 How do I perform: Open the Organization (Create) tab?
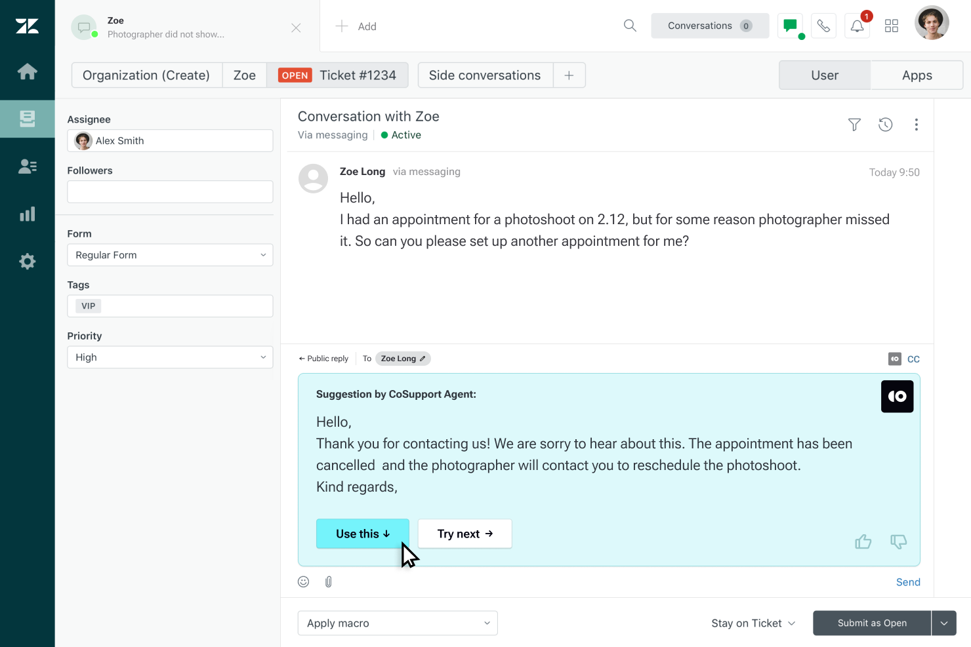click(x=146, y=75)
